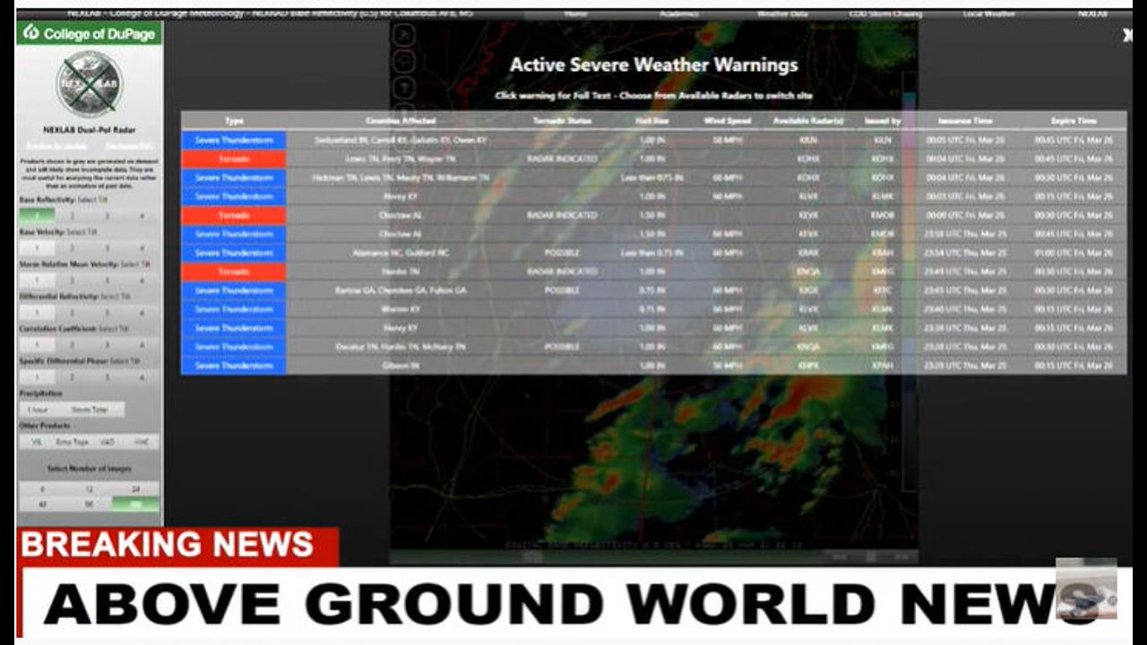
Task: Select Base Reflectivity tilt 1
Action: [x=37, y=215]
